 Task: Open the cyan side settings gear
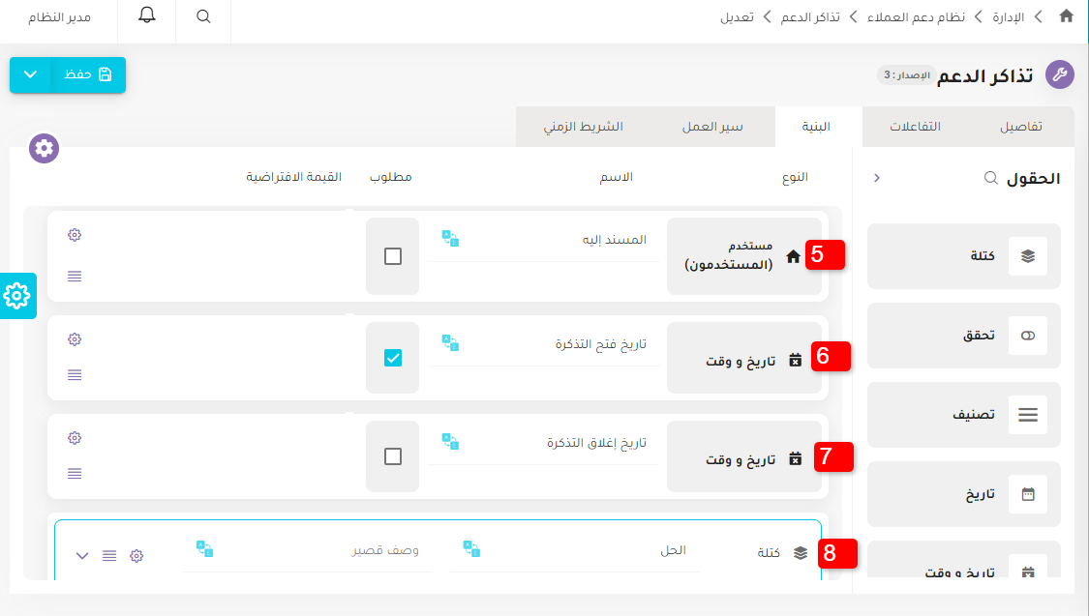17,296
